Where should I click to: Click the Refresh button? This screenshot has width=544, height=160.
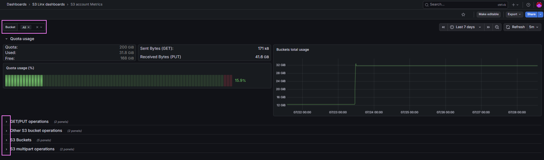(516, 27)
